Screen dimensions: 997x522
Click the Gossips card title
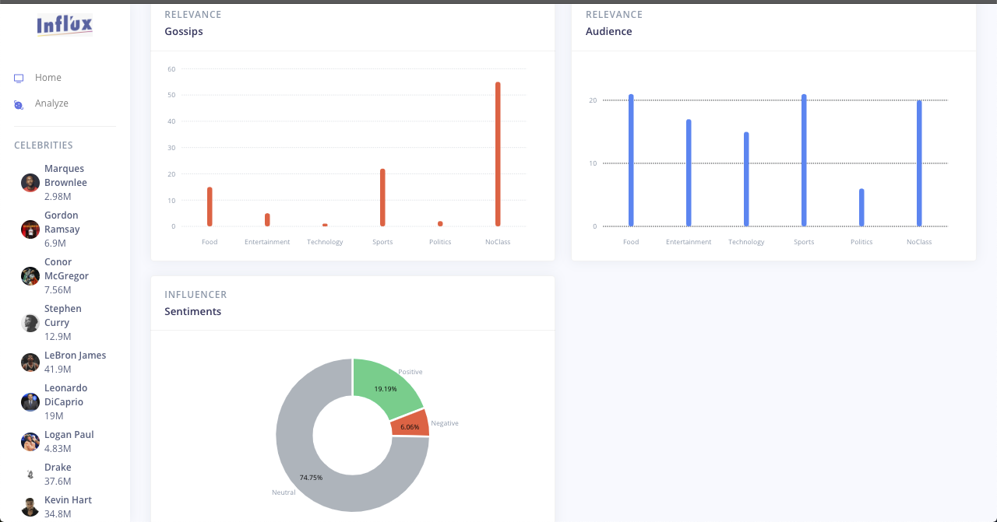pos(184,32)
